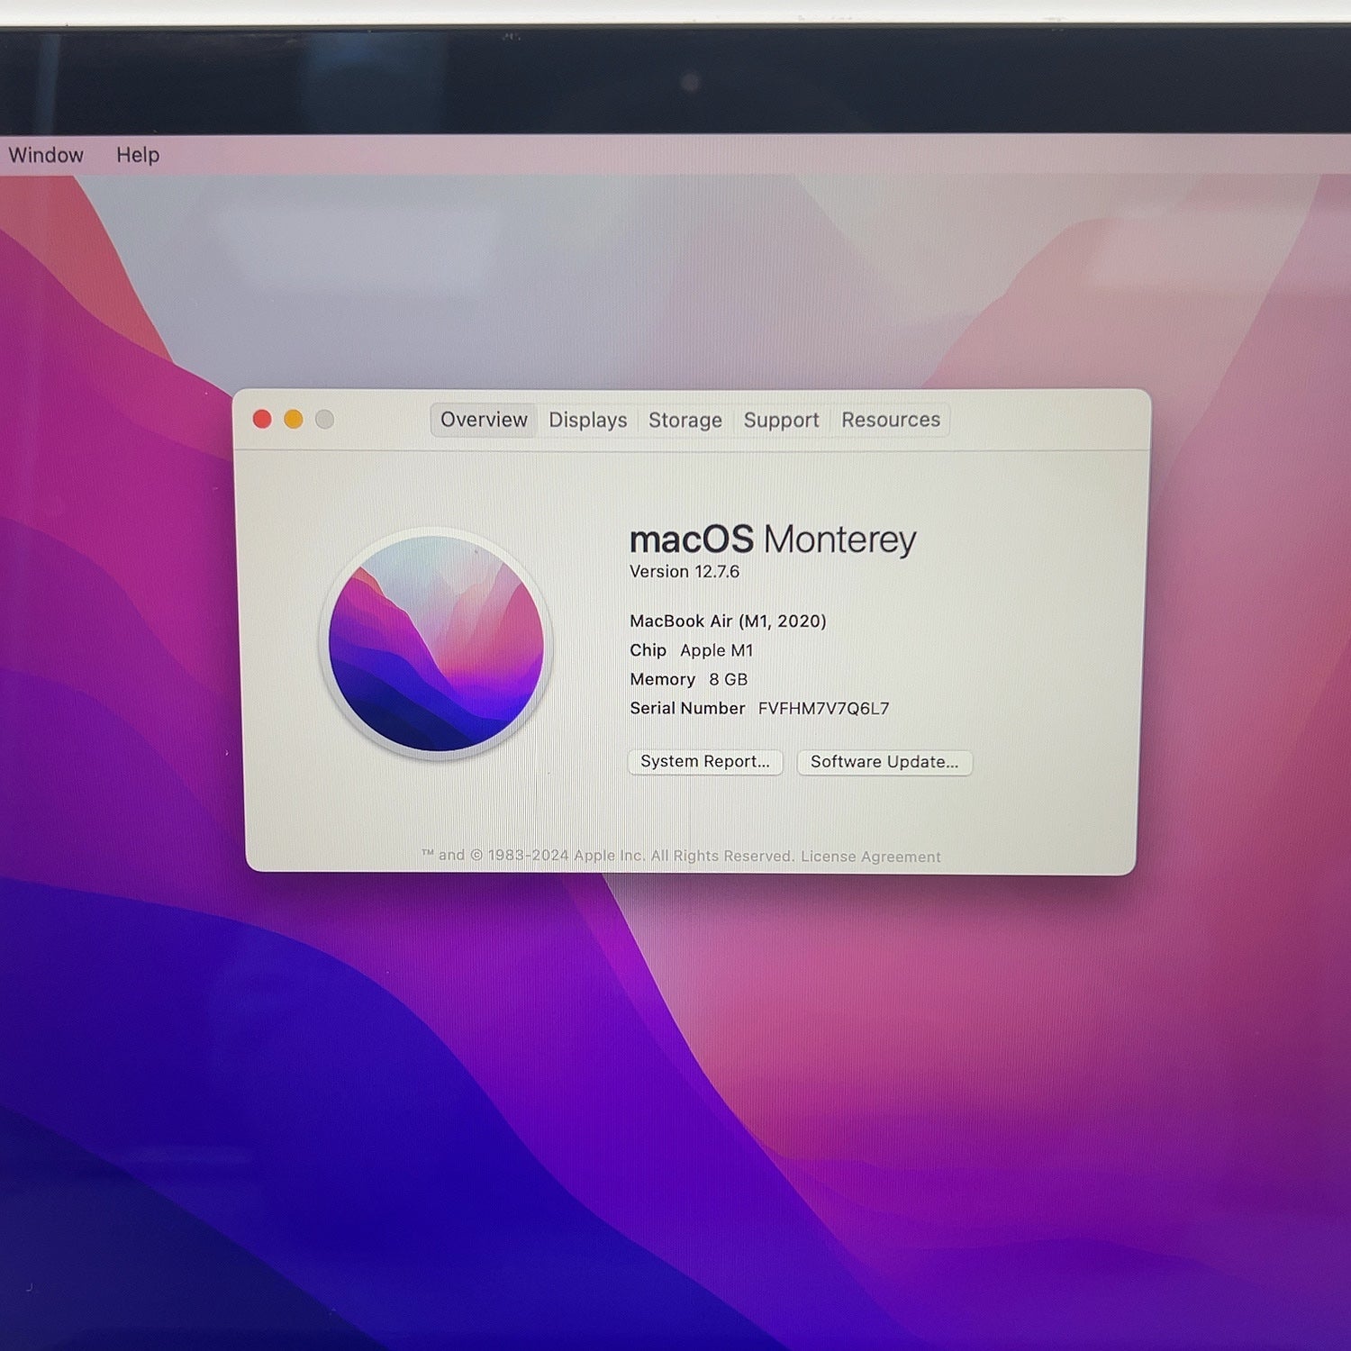This screenshot has width=1351, height=1351.
Task: Click the Apple M1 chip value
Action: [x=716, y=650]
